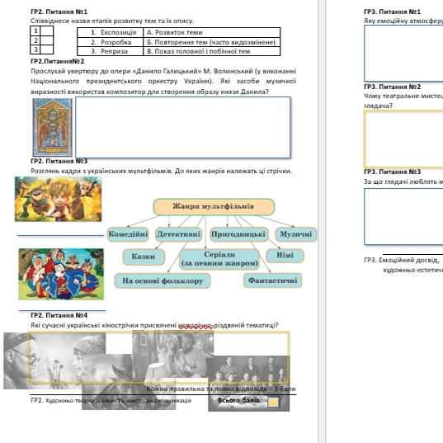This screenshot has height=443, width=443.
Task: Click answer cell next to number 3 in matching table
Action: click(47, 49)
